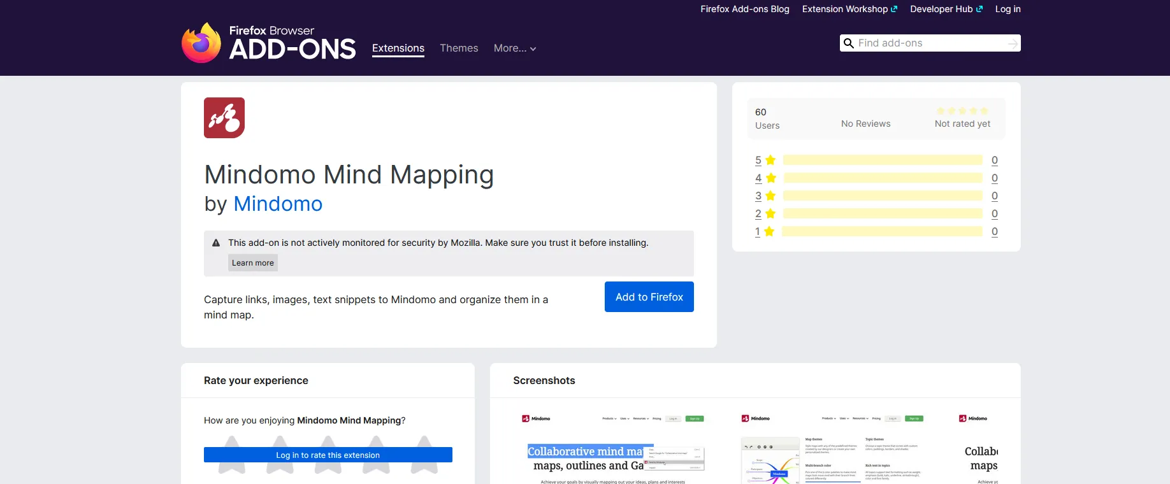Viewport: 1170px width, 484px height.
Task: Click the count link for 4 stars
Action: point(995,178)
